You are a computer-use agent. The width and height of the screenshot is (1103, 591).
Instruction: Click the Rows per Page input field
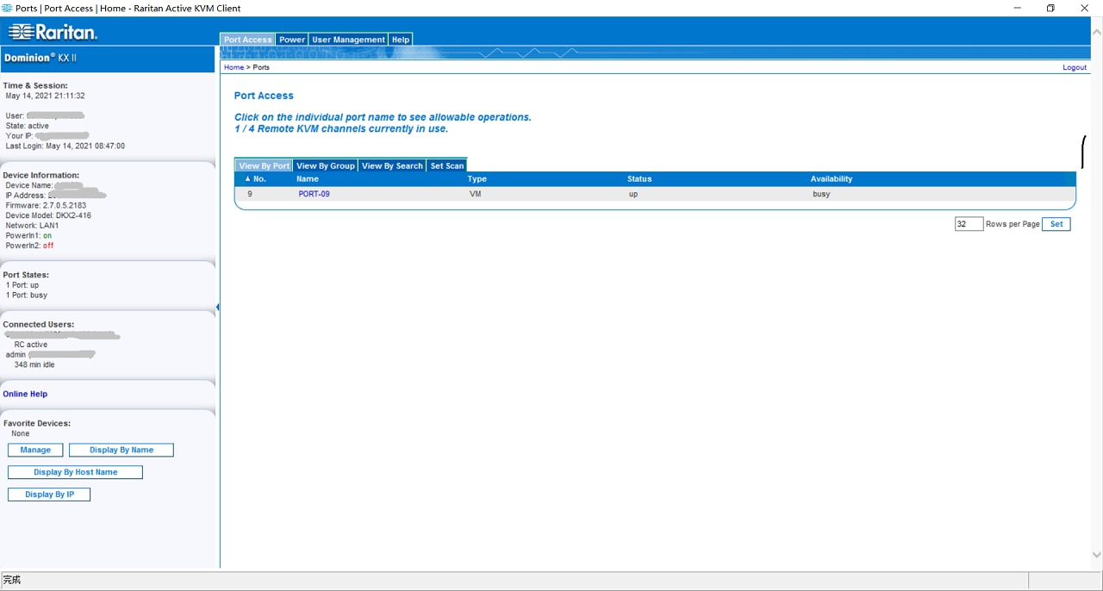(x=968, y=224)
